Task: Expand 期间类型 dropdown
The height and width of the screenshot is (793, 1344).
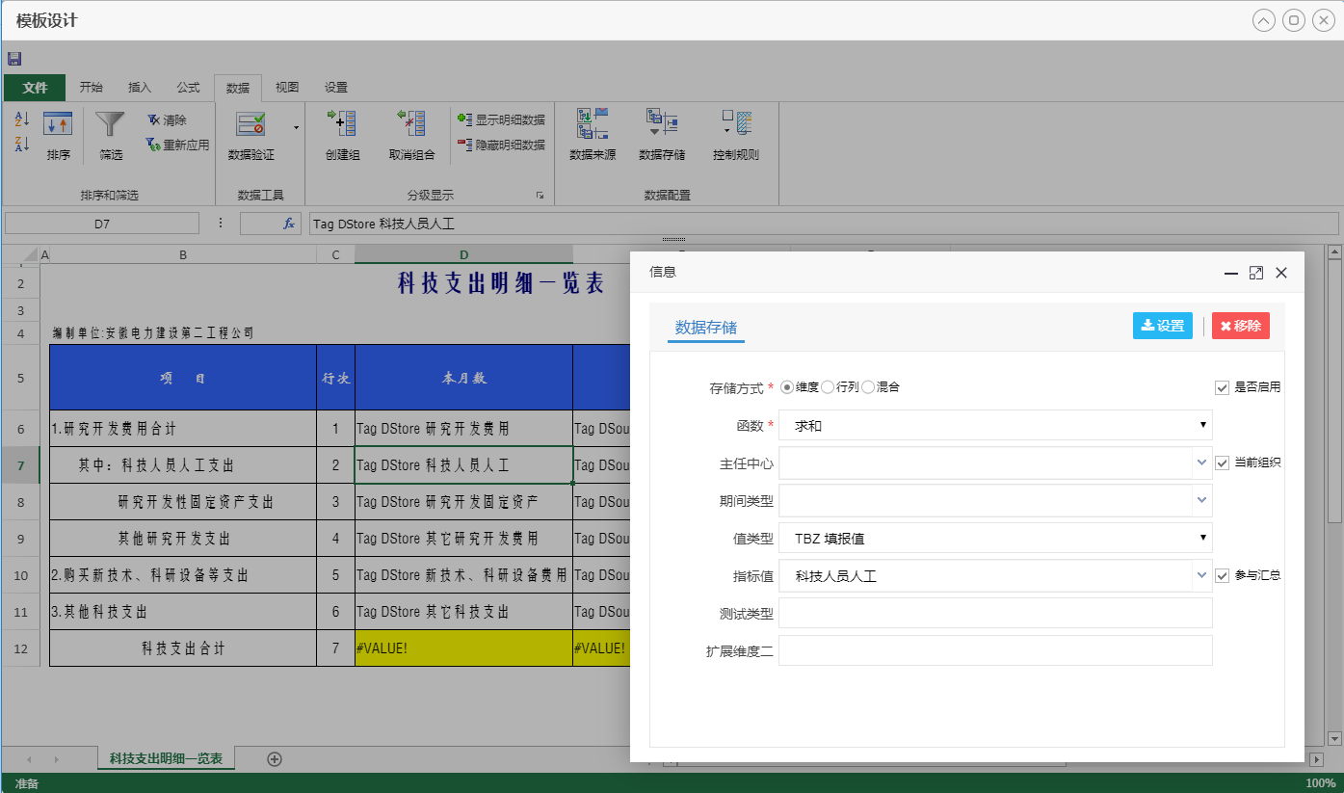Action: (x=1201, y=500)
